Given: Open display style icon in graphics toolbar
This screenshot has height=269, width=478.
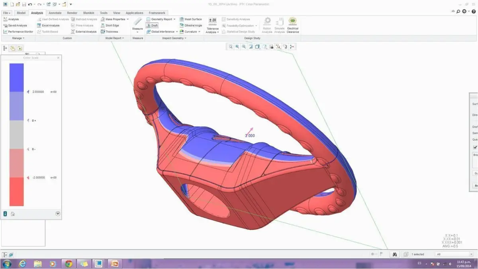Looking at the screenshot, I should click(x=257, y=47).
